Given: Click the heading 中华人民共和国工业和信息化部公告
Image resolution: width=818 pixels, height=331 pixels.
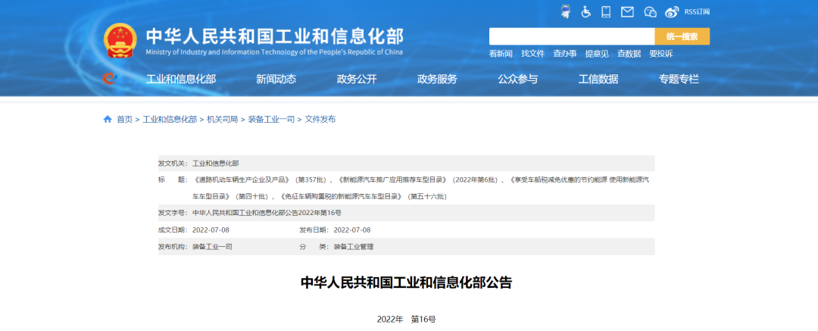Looking at the screenshot, I should (407, 283).
